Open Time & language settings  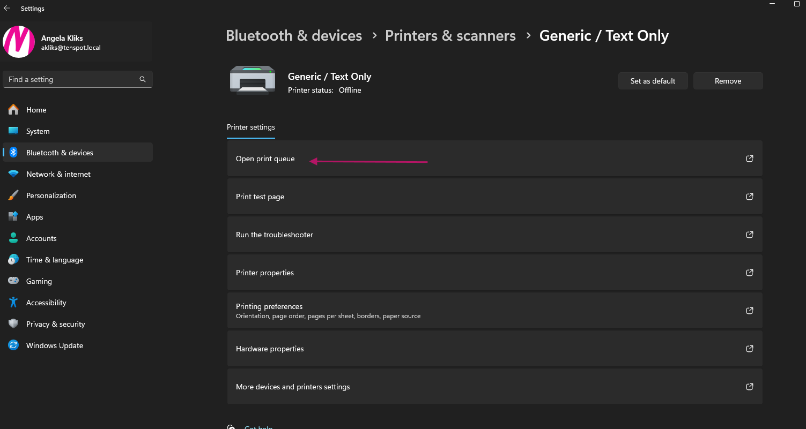[x=78, y=260]
